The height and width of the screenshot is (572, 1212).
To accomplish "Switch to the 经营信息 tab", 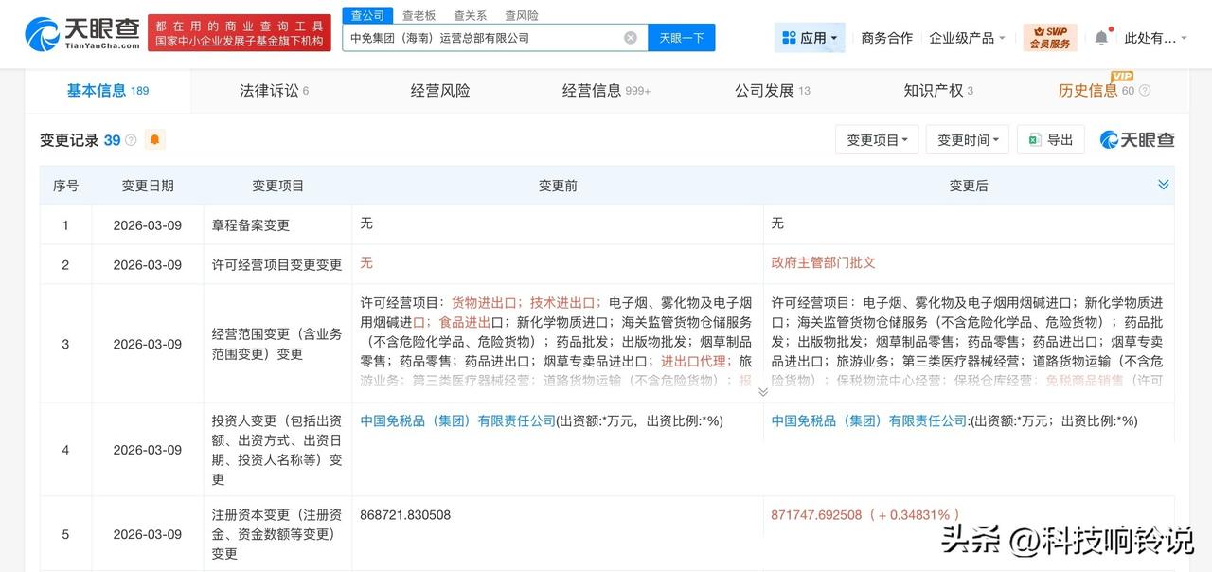I will [x=606, y=91].
